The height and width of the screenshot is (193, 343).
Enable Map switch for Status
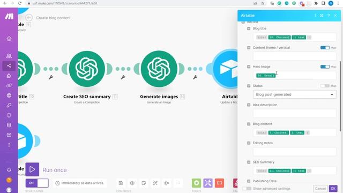(x=325, y=86)
